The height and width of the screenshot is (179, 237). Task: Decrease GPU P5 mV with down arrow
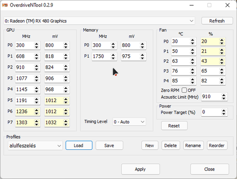(x=66, y=102)
